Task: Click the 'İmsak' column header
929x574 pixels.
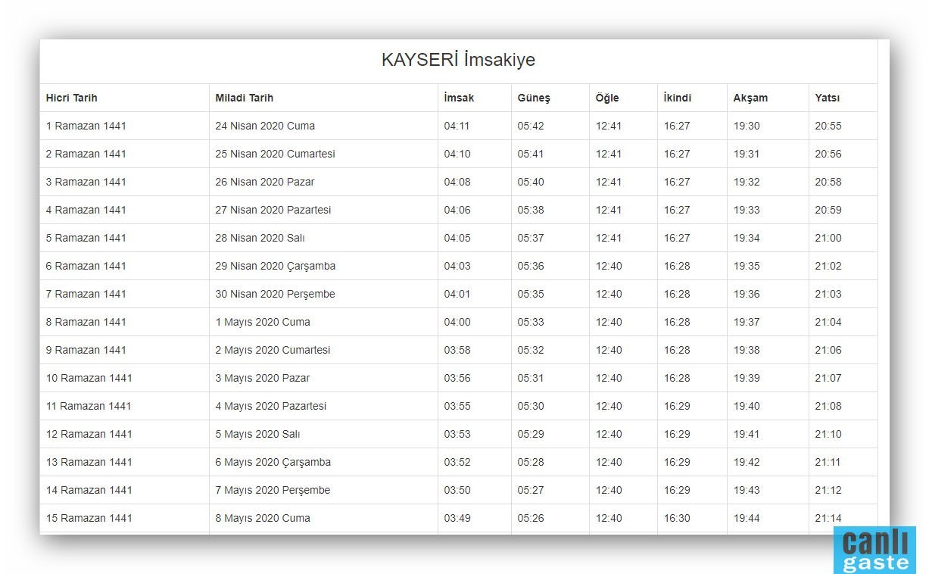Action: [459, 98]
